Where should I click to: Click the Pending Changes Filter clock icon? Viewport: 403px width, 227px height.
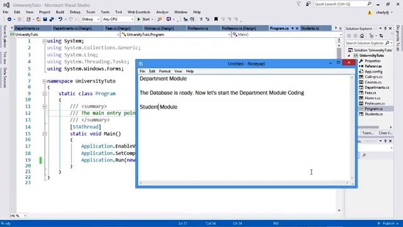(372, 36)
